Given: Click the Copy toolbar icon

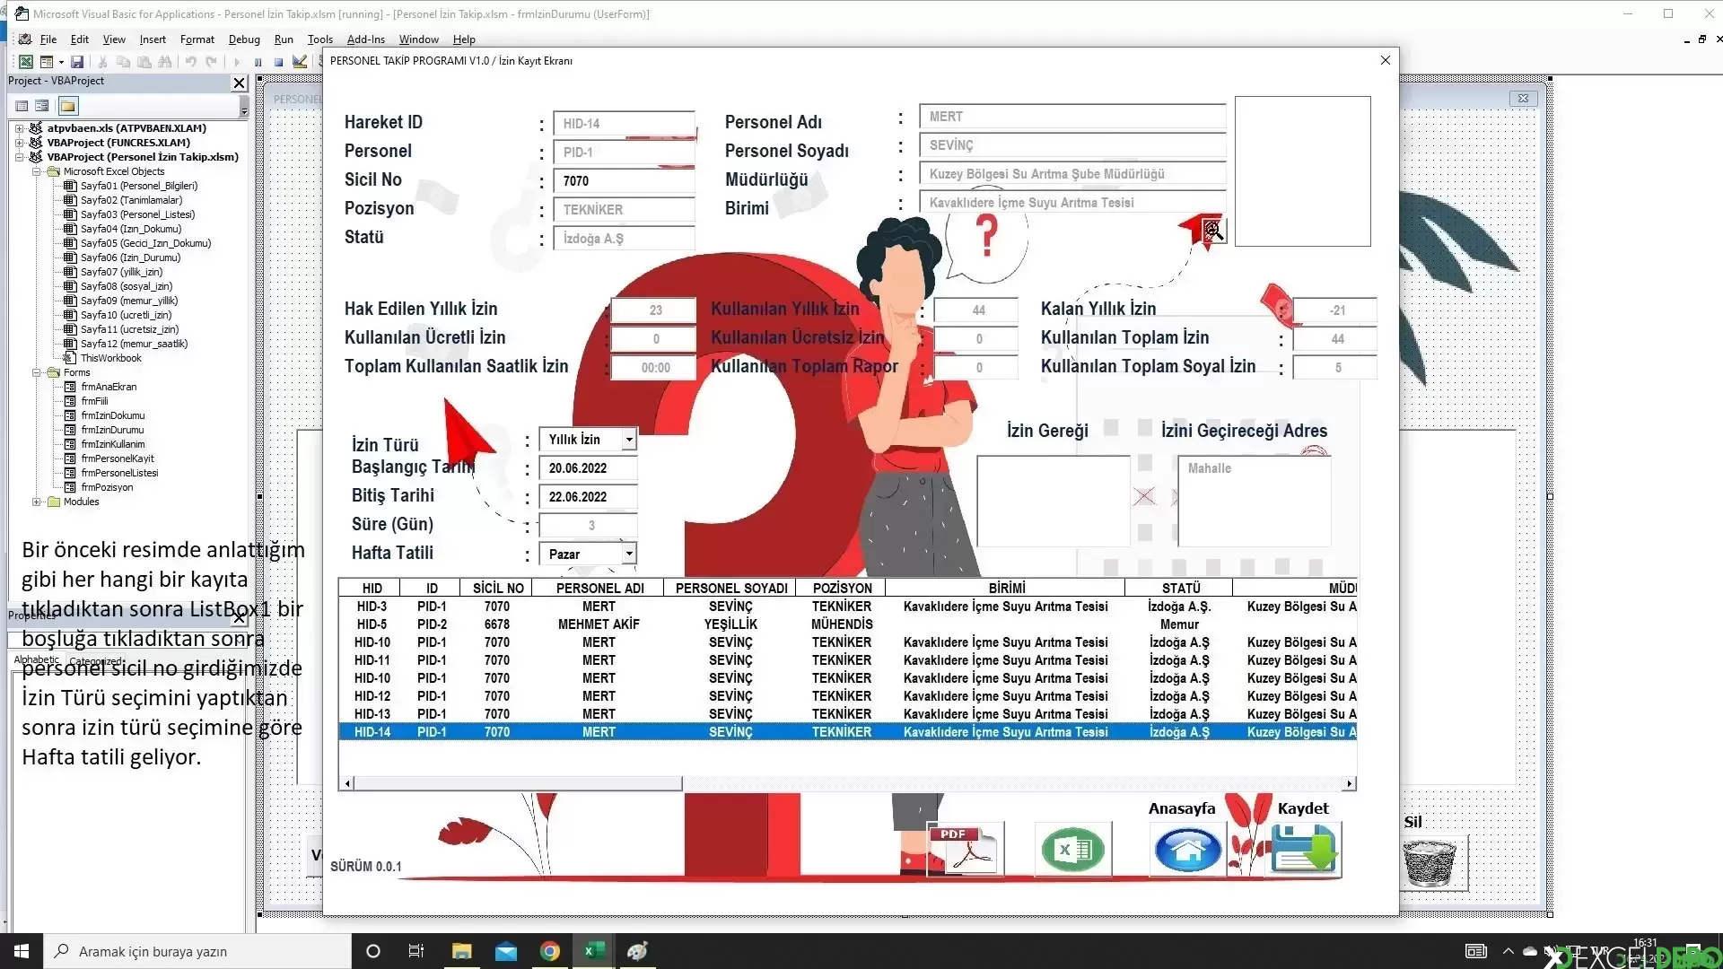Looking at the screenshot, I should tap(123, 62).
